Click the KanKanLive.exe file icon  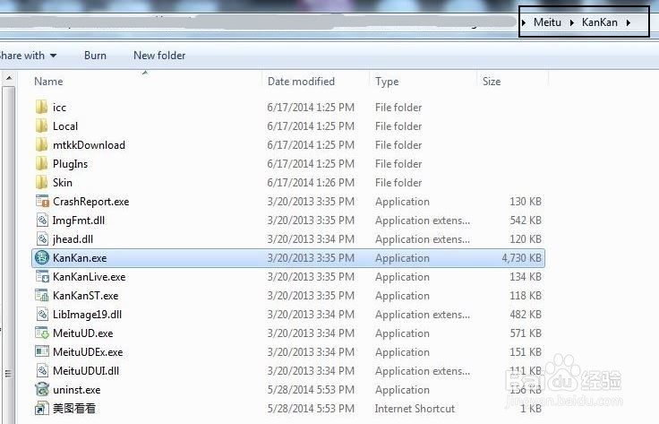[42, 277]
